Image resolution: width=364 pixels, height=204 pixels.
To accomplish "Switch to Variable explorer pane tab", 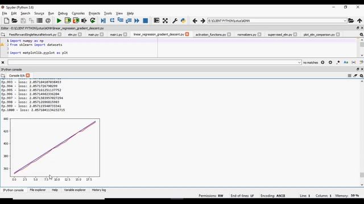I will point(75,190).
